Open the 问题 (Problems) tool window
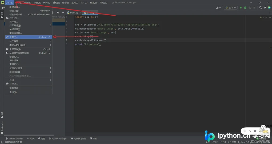272x144 pixels. (x=42, y=139)
